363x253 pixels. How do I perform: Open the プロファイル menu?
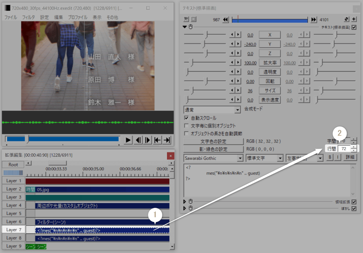click(x=78, y=17)
